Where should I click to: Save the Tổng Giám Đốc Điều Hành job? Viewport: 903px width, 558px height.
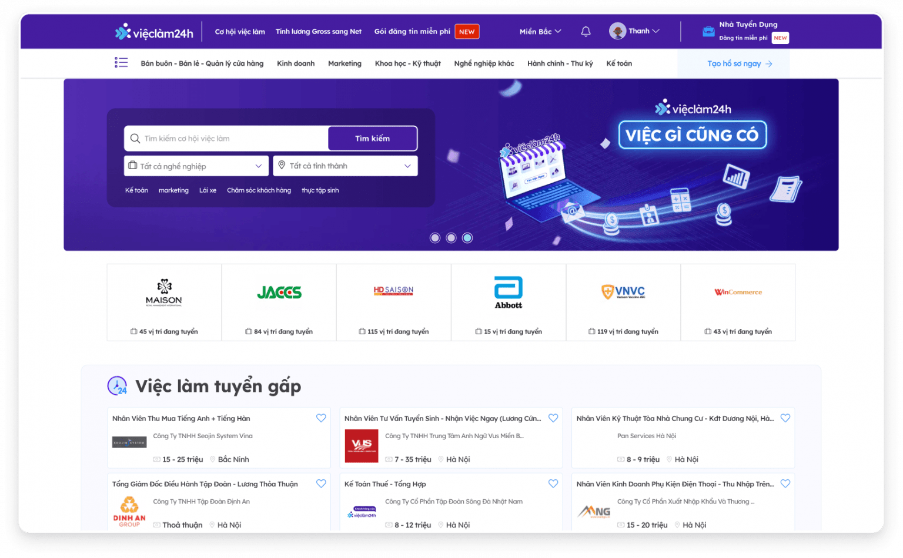[321, 484]
